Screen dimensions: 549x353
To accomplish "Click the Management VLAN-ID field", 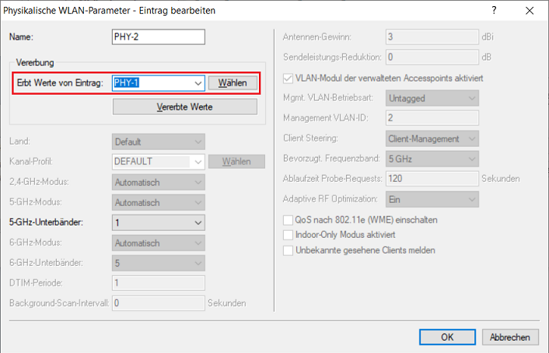I will click(432, 118).
